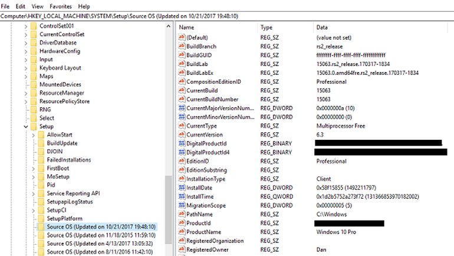Expand the DriverDatabase key

click(26, 43)
